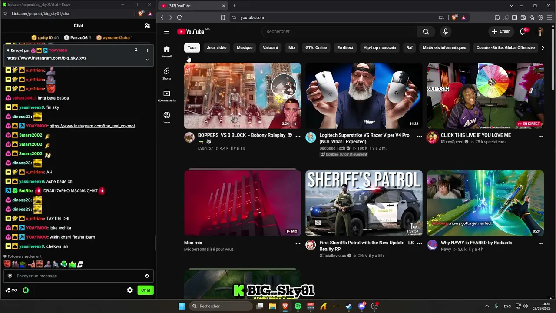Viewport: 556px width, 313px height.
Task: Open the browser extensions puzzle icon
Action: pyautogui.click(x=497, y=17)
